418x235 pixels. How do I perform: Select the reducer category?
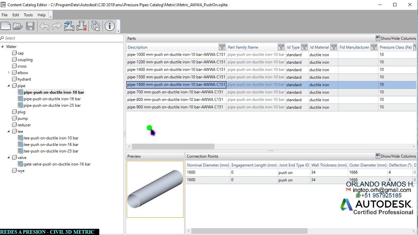[x=24, y=125]
